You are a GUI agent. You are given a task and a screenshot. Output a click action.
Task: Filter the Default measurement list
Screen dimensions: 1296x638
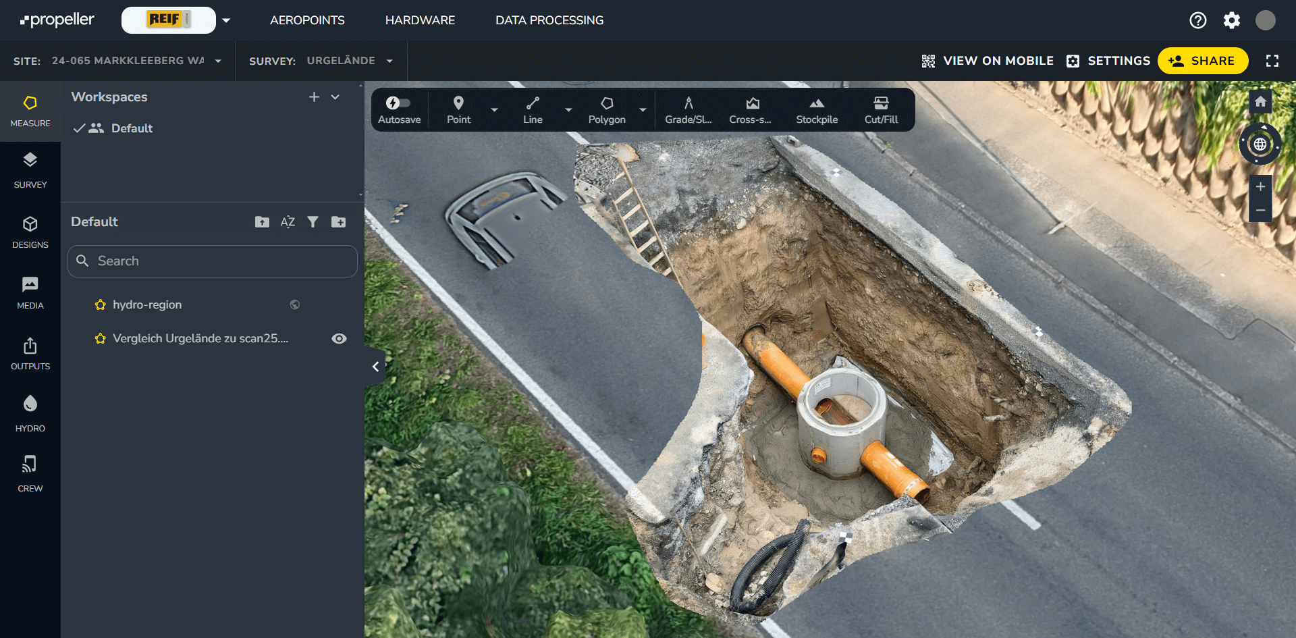(x=313, y=222)
